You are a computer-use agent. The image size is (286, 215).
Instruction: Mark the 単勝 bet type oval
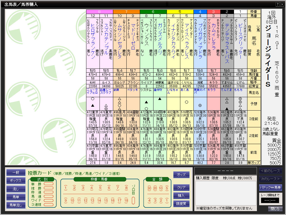pyautogui.click(x=49, y=184)
